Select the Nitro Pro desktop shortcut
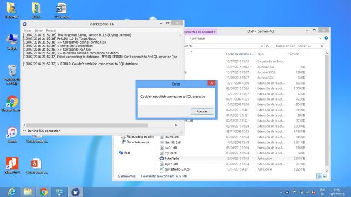Image resolution: width=351 pixels, height=197 pixels. coord(12,165)
